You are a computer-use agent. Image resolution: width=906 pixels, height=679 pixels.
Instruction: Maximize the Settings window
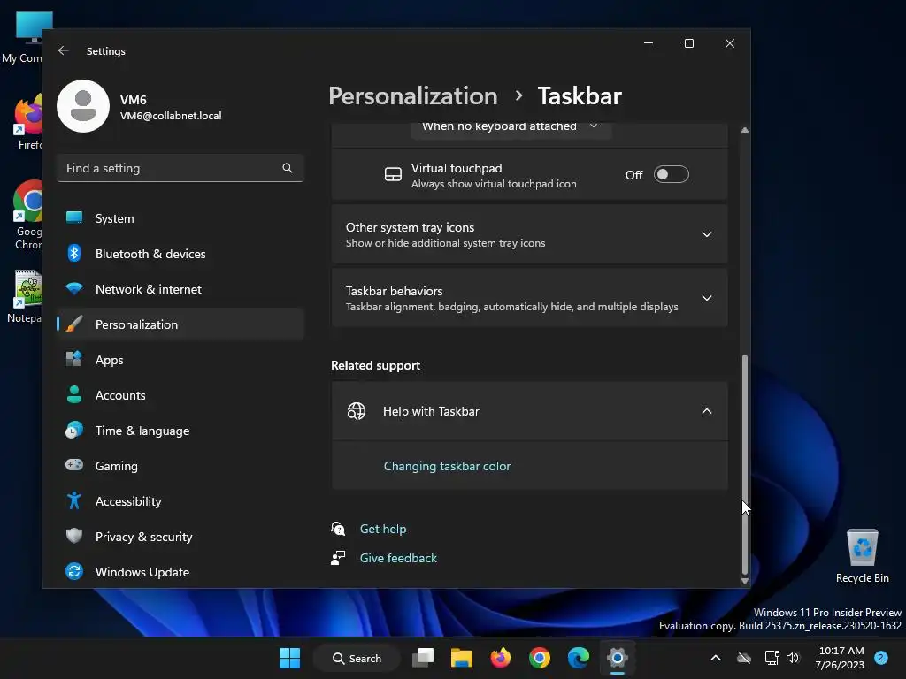[688, 43]
